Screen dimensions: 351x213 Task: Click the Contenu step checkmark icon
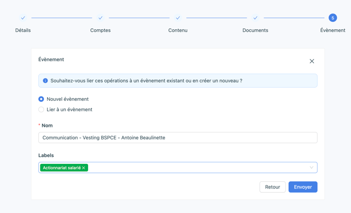tap(178, 18)
